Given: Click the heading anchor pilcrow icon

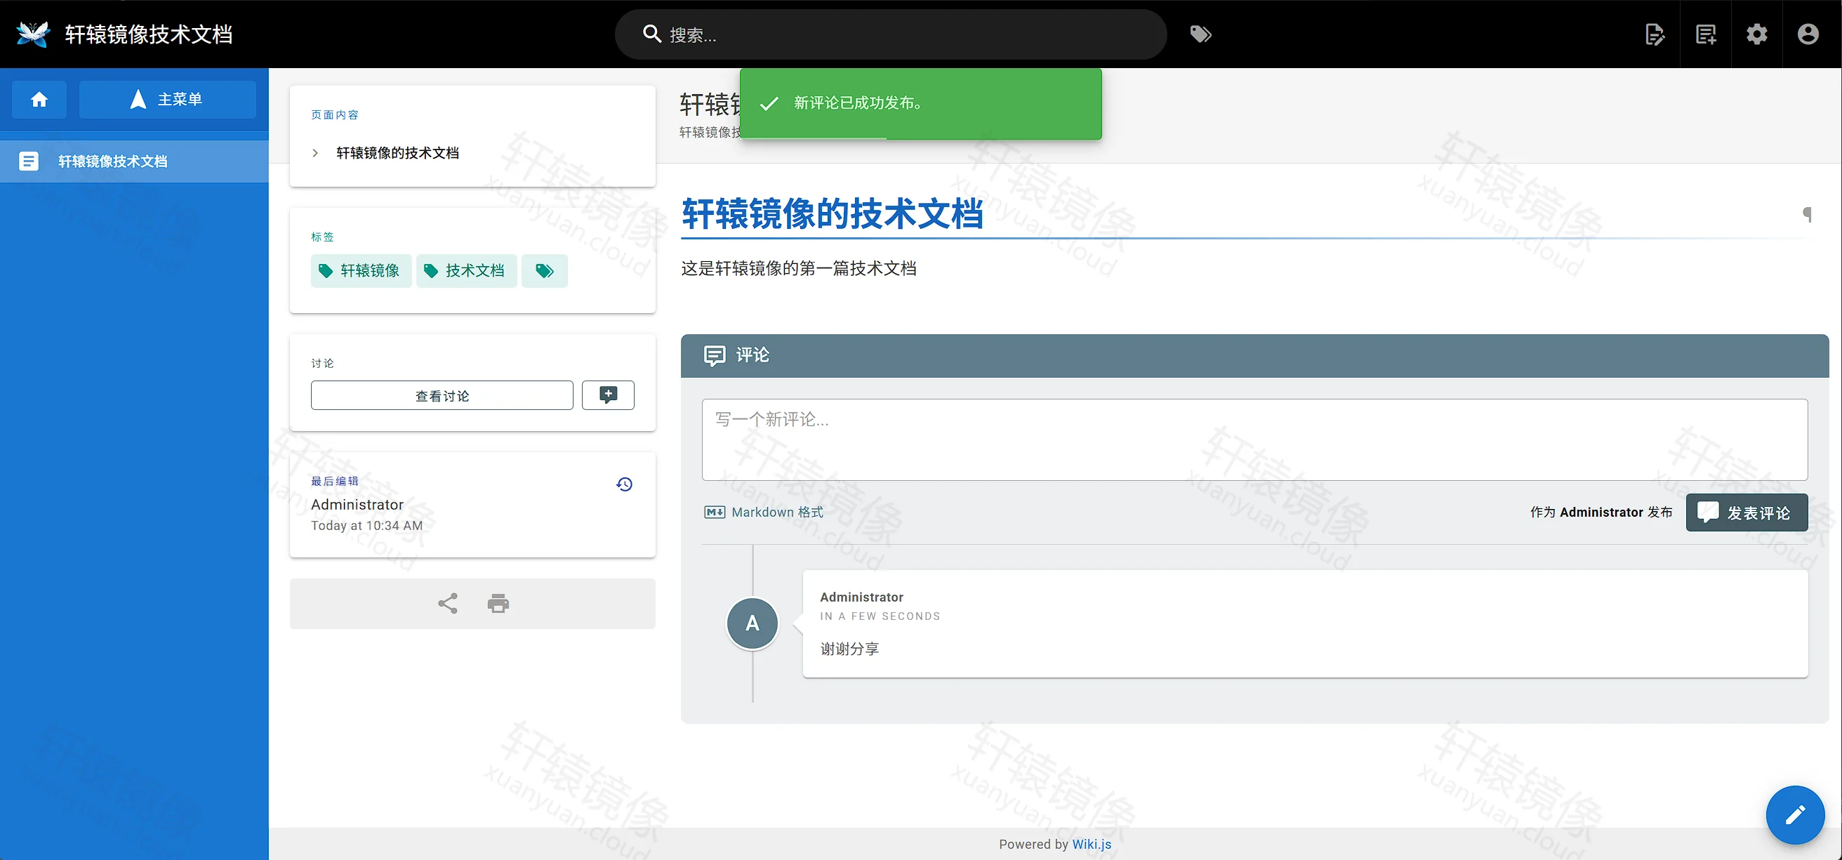Looking at the screenshot, I should [x=1807, y=214].
